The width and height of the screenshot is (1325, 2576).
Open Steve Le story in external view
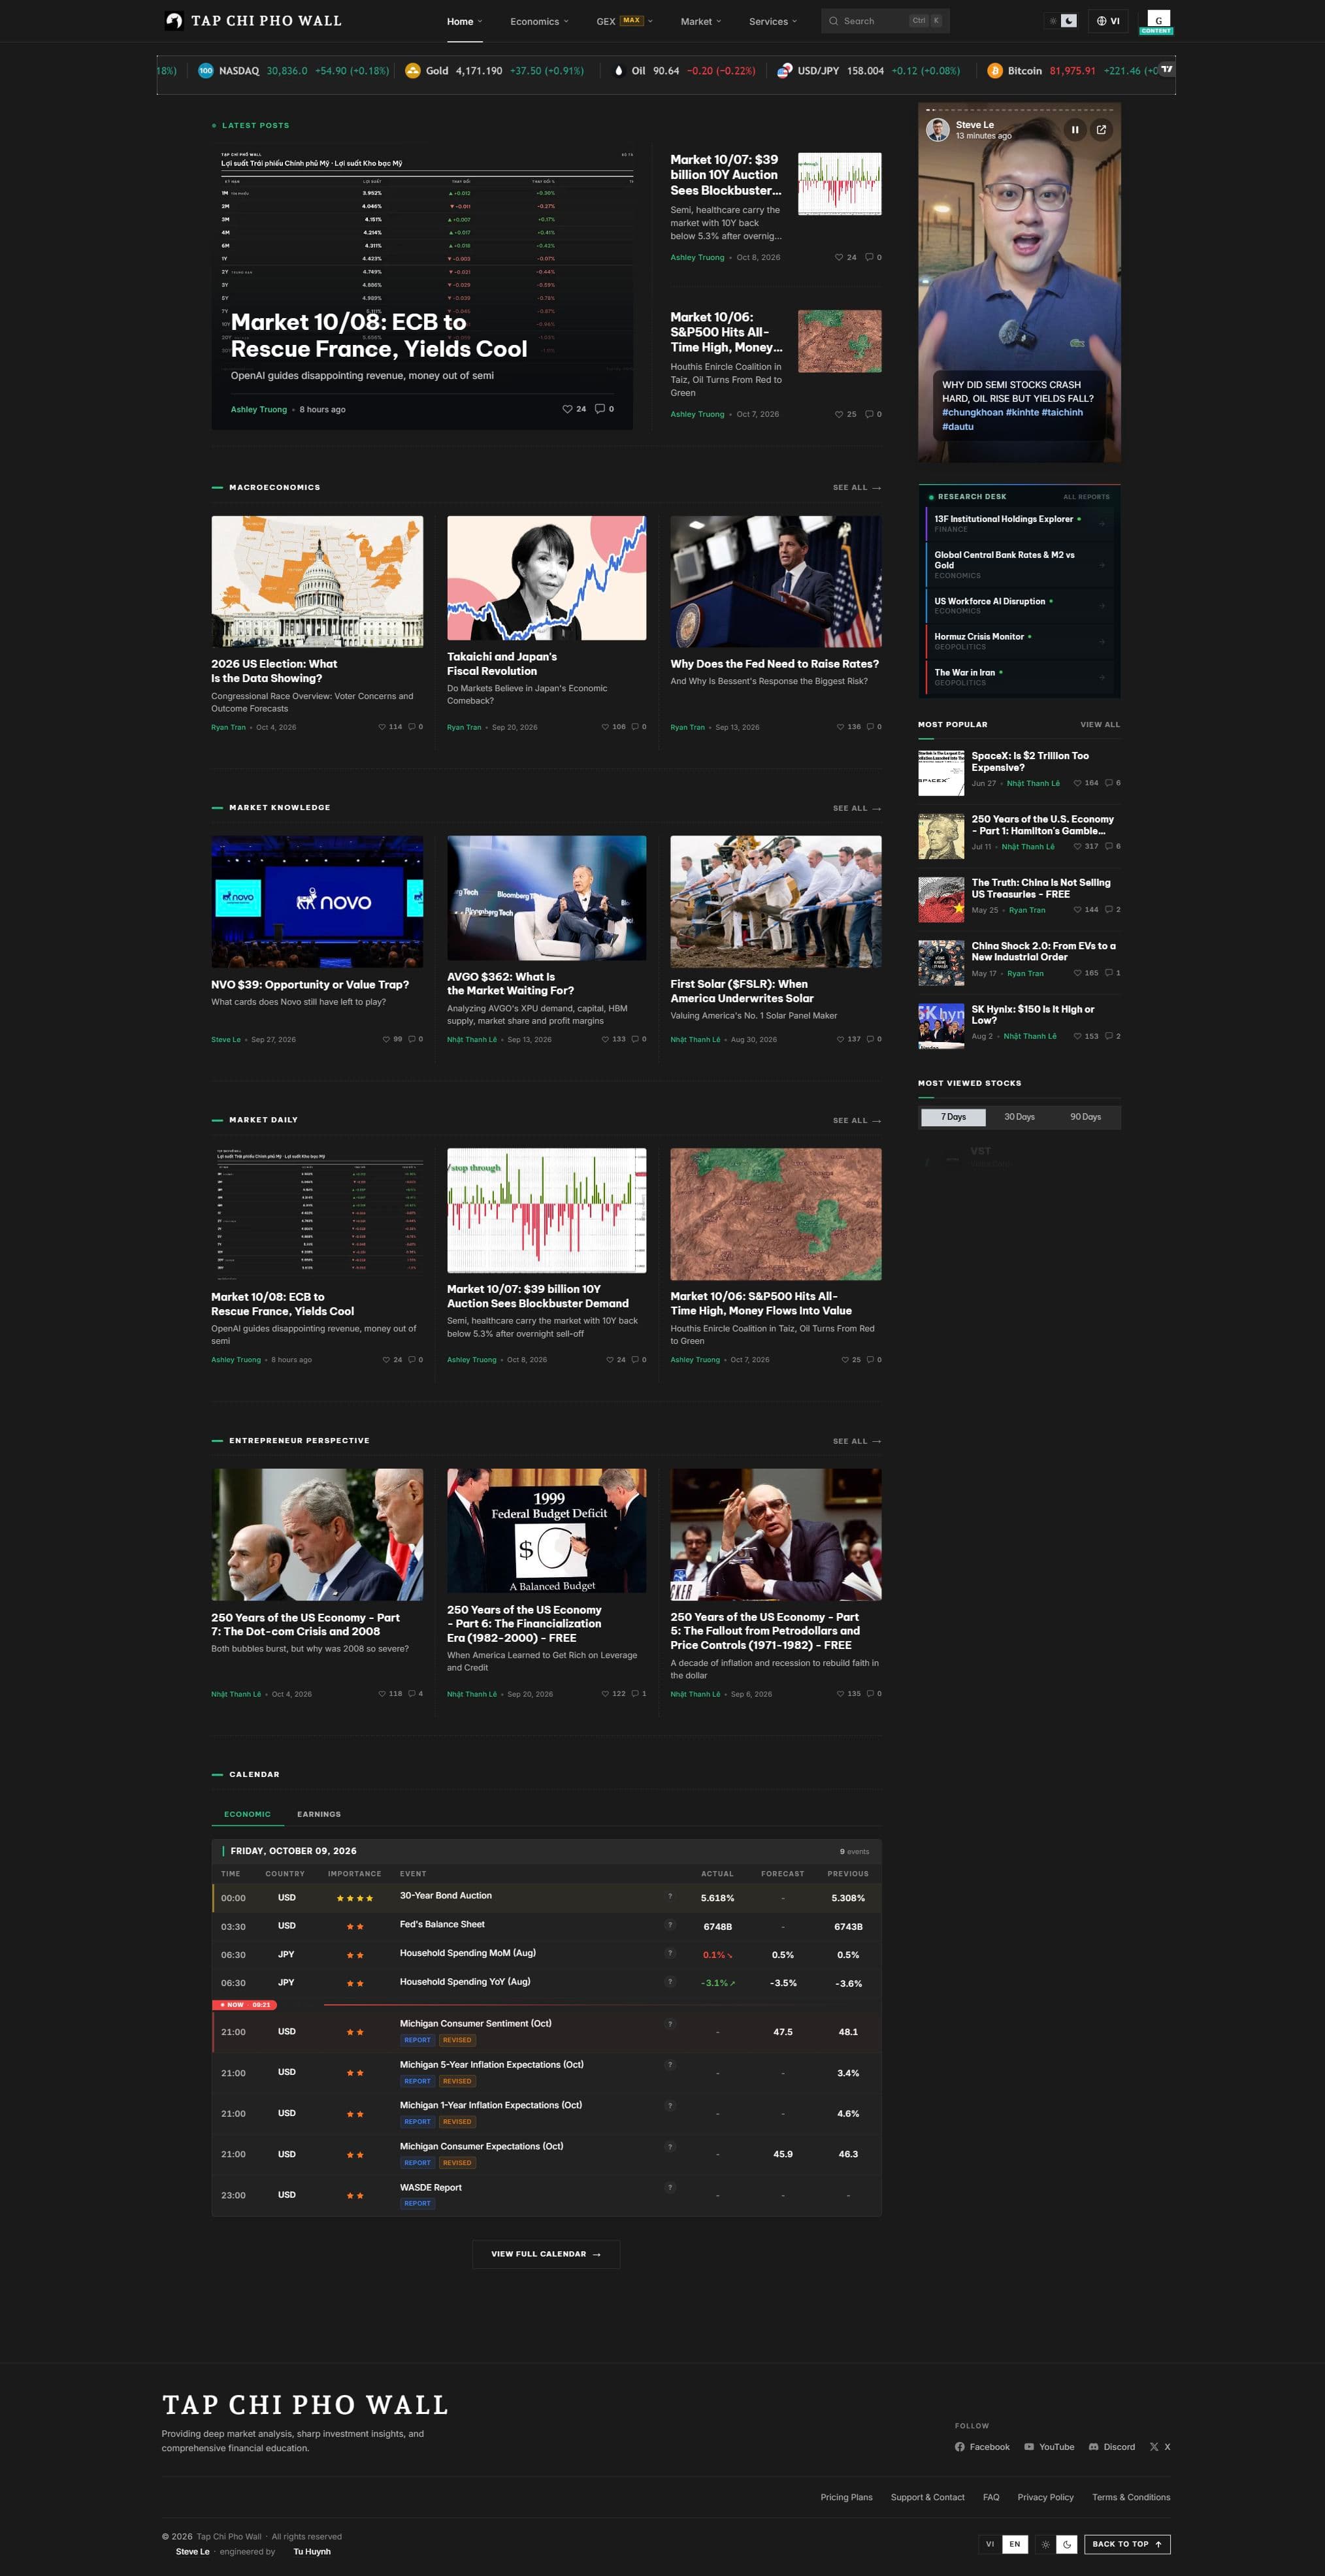click(1101, 129)
